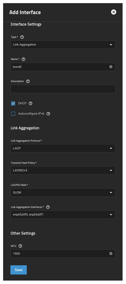Expand Link Aggregation Protocol LACP dropdown
The height and width of the screenshot is (284, 126).
[63, 148]
